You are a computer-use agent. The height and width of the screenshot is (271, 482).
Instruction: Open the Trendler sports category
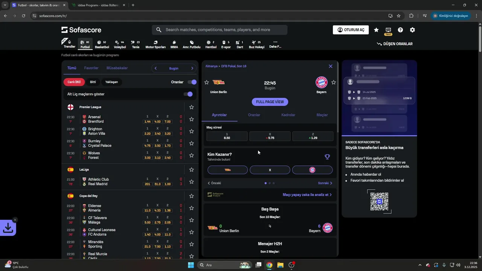[69, 44]
